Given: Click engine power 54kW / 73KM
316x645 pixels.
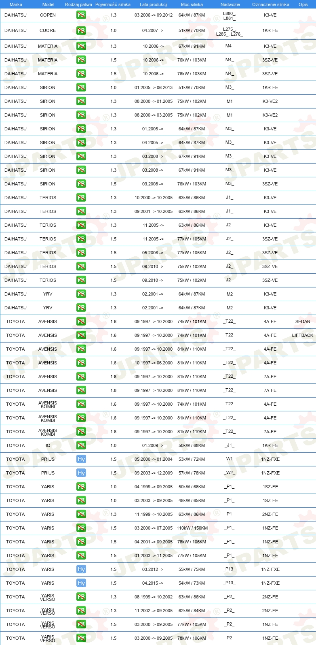Looking at the screenshot, I should [x=192, y=583].
